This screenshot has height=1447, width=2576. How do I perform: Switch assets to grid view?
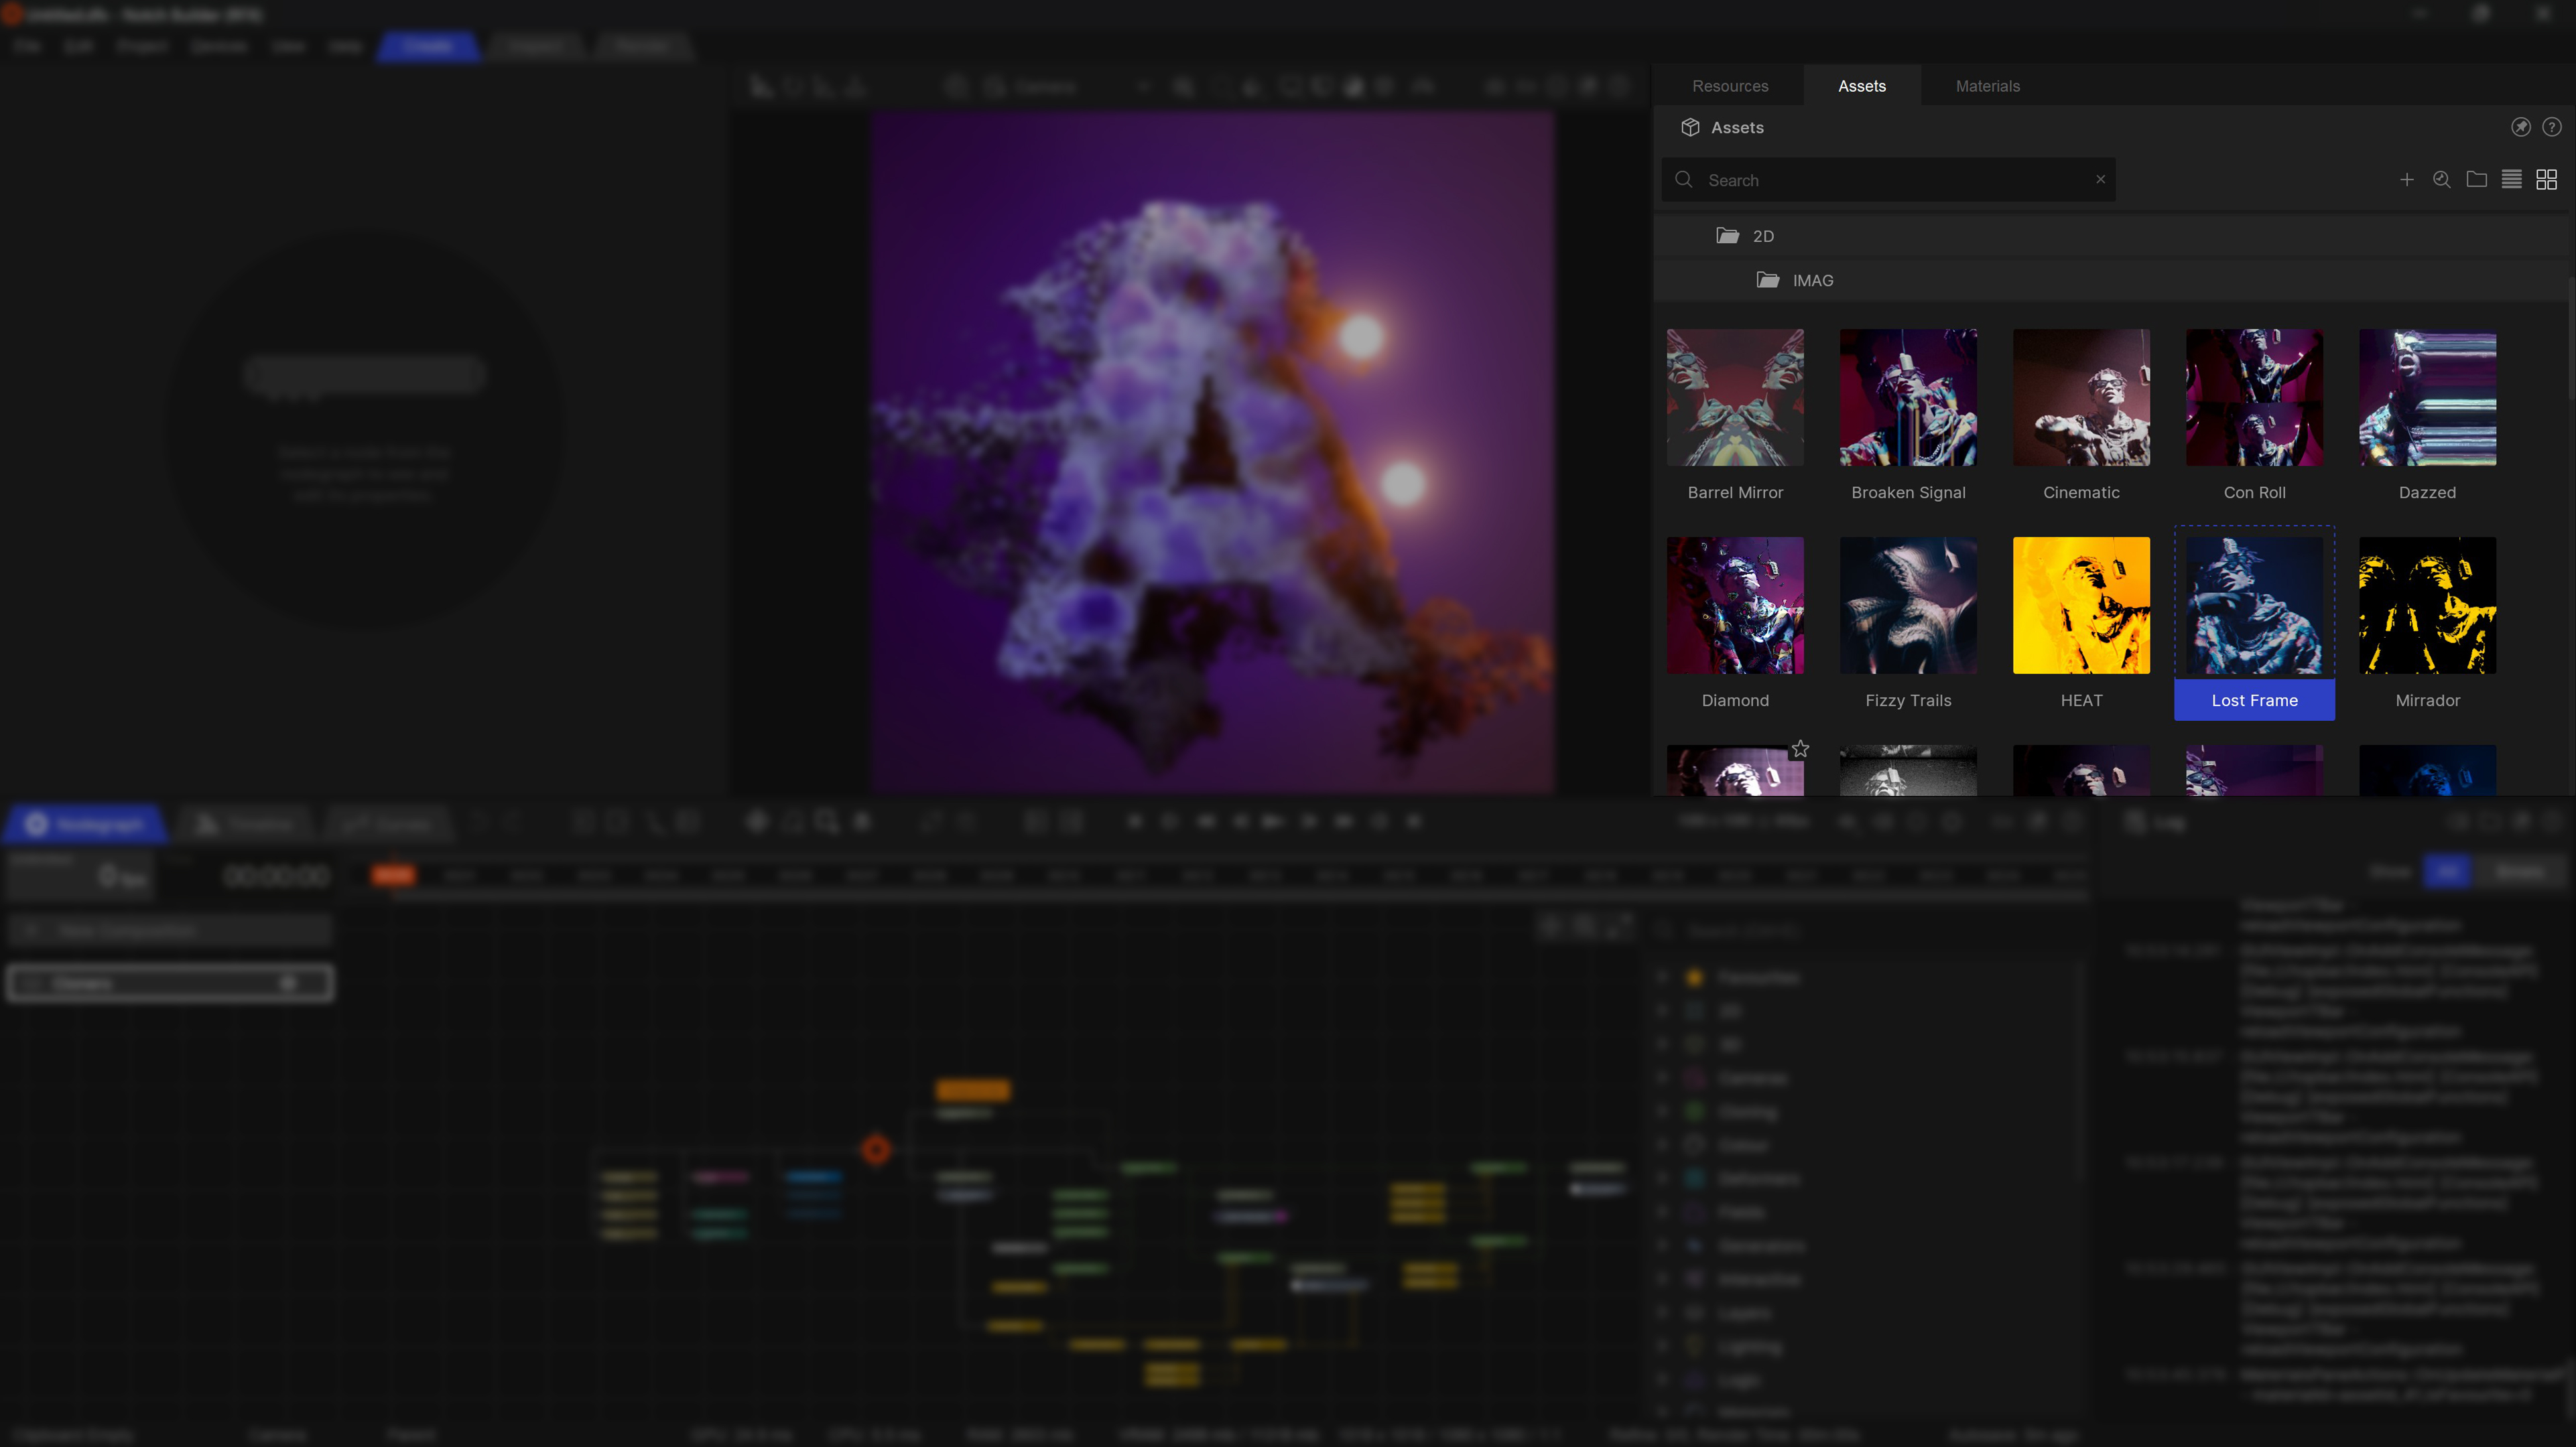(x=2547, y=180)
